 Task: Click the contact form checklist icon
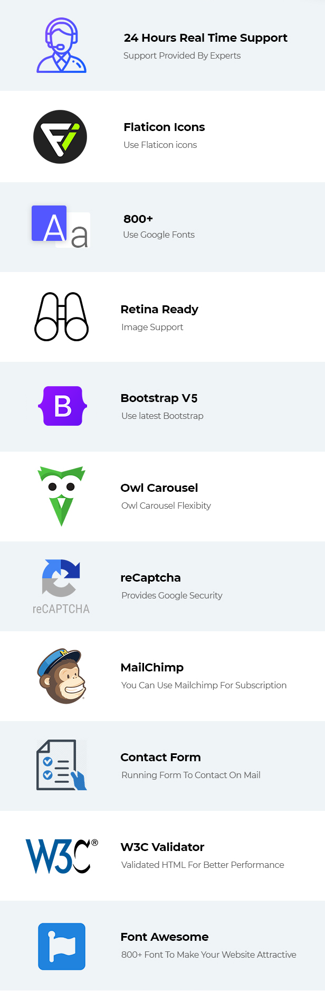(61, 765)
